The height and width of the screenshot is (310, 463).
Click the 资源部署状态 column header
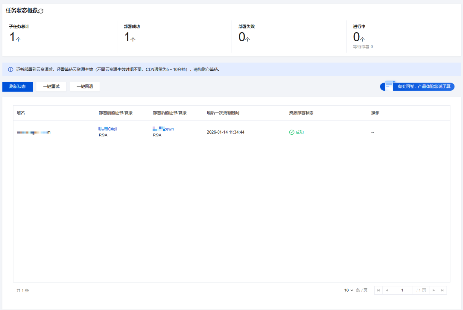(x=301, y=113)
